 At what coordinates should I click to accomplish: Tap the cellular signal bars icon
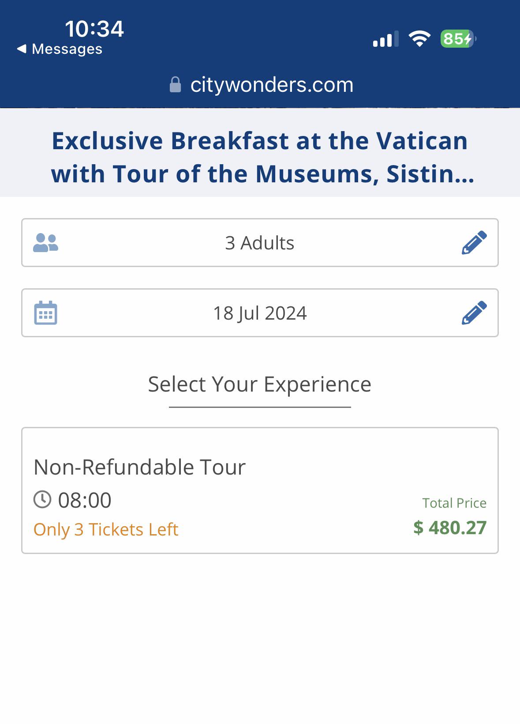coord(385,39)
